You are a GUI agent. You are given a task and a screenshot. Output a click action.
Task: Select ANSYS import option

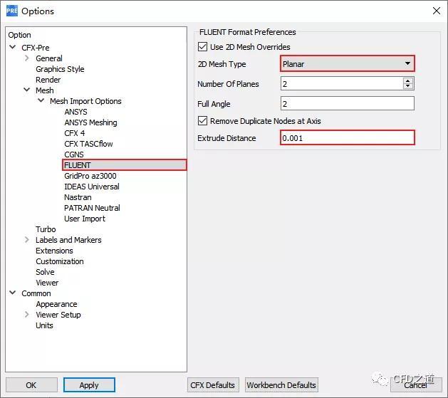tap(75, 112)
